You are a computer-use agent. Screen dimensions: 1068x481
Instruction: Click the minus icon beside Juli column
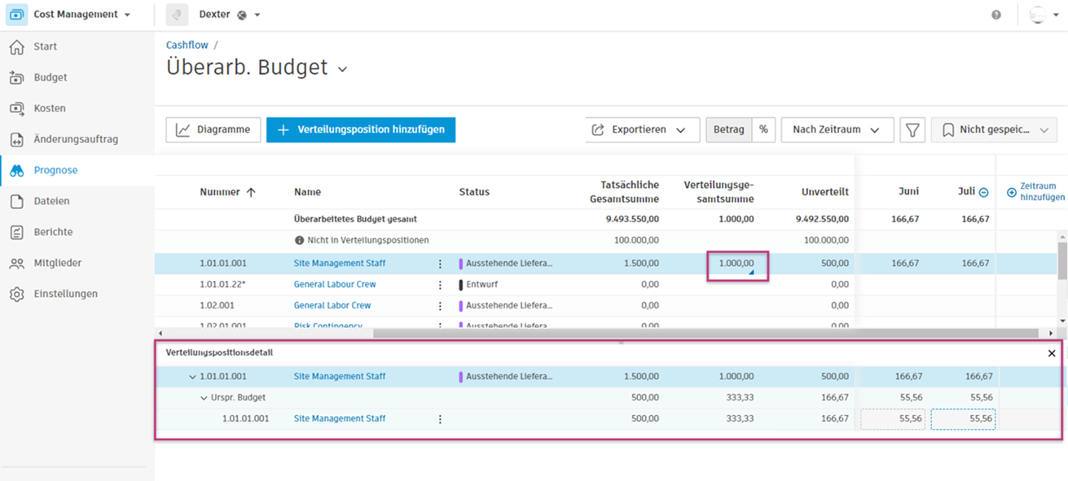point(983,193)
